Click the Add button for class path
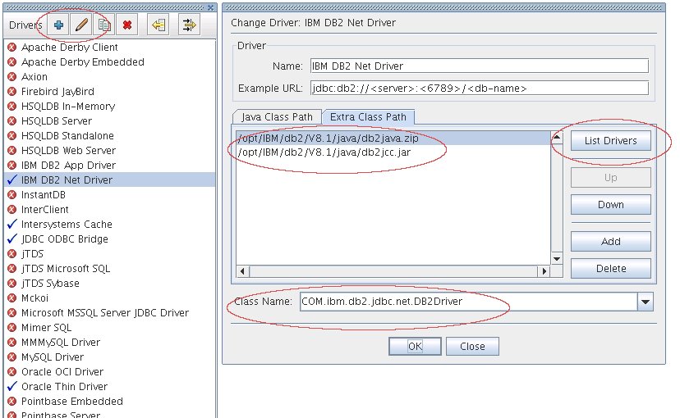Viewport: 680px width, 418px height. pos(610,241)
